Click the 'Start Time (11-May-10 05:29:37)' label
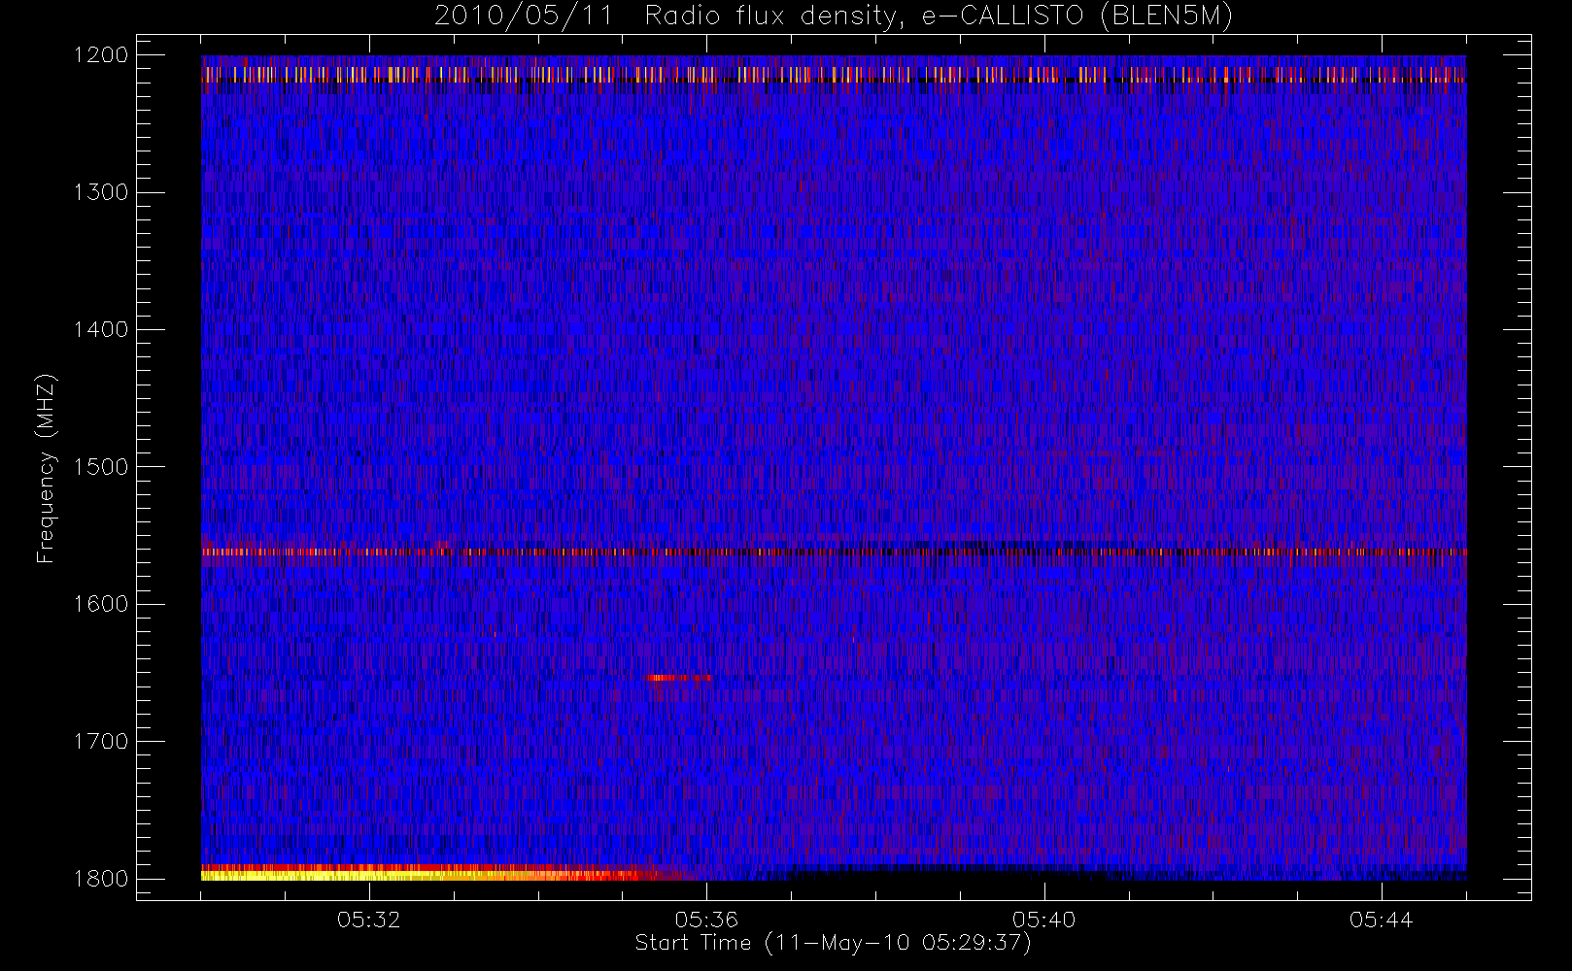1572x971 pixels. pos(834,943)
